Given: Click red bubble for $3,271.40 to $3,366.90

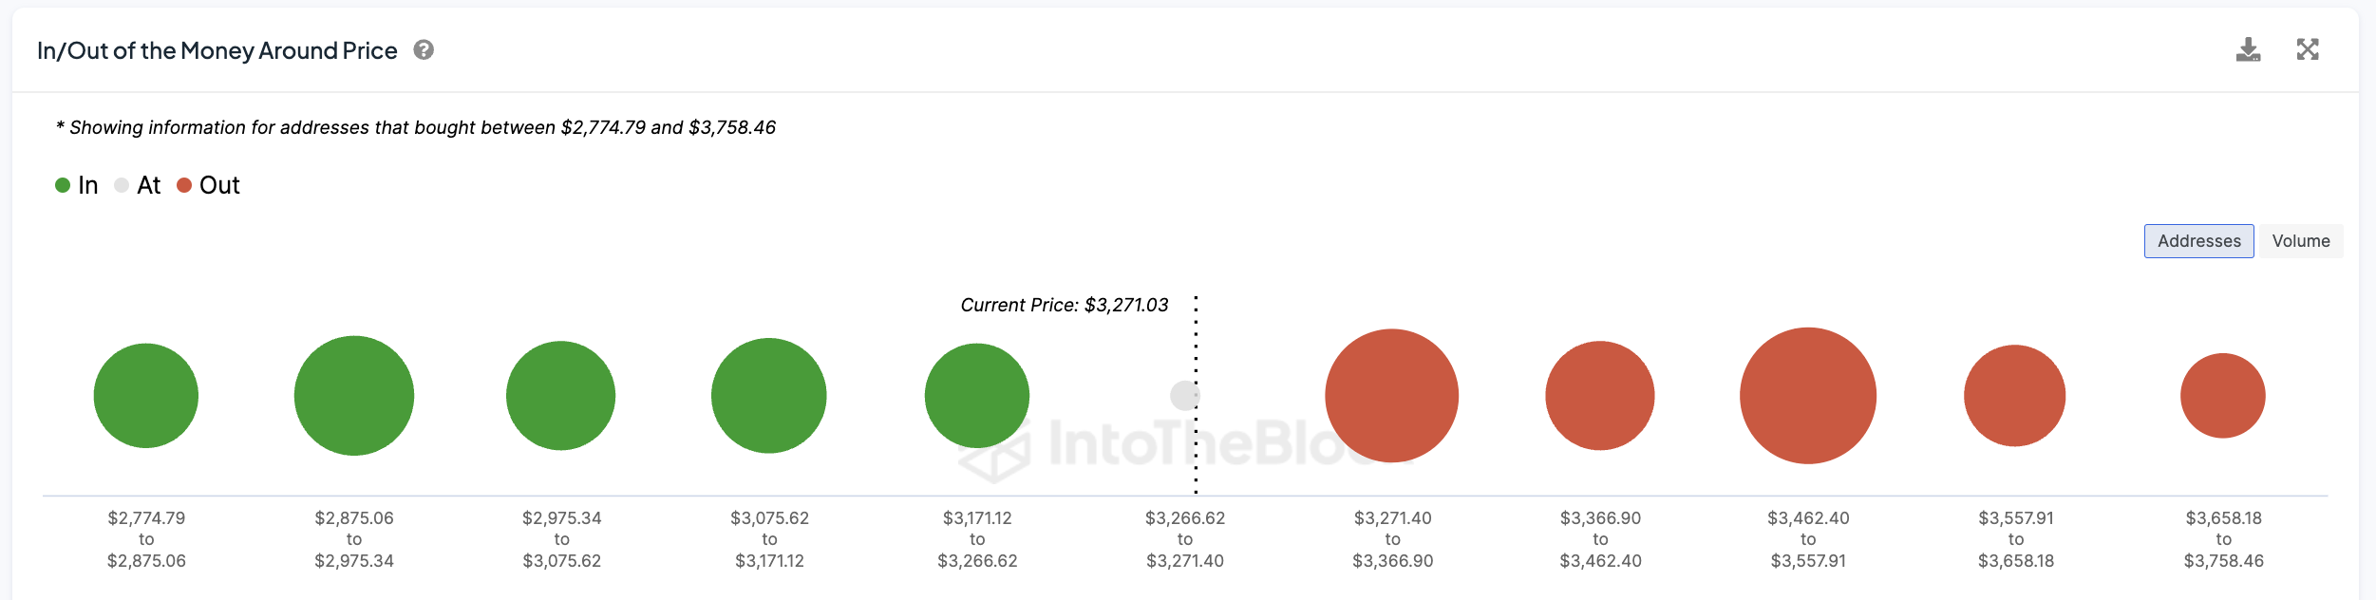Looking at the screenshot, I should pyautogui.click(x=1392, y=396).
